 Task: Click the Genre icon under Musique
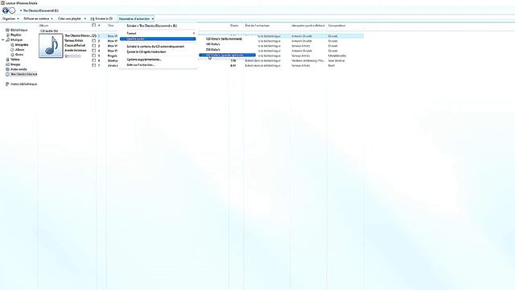13,55
